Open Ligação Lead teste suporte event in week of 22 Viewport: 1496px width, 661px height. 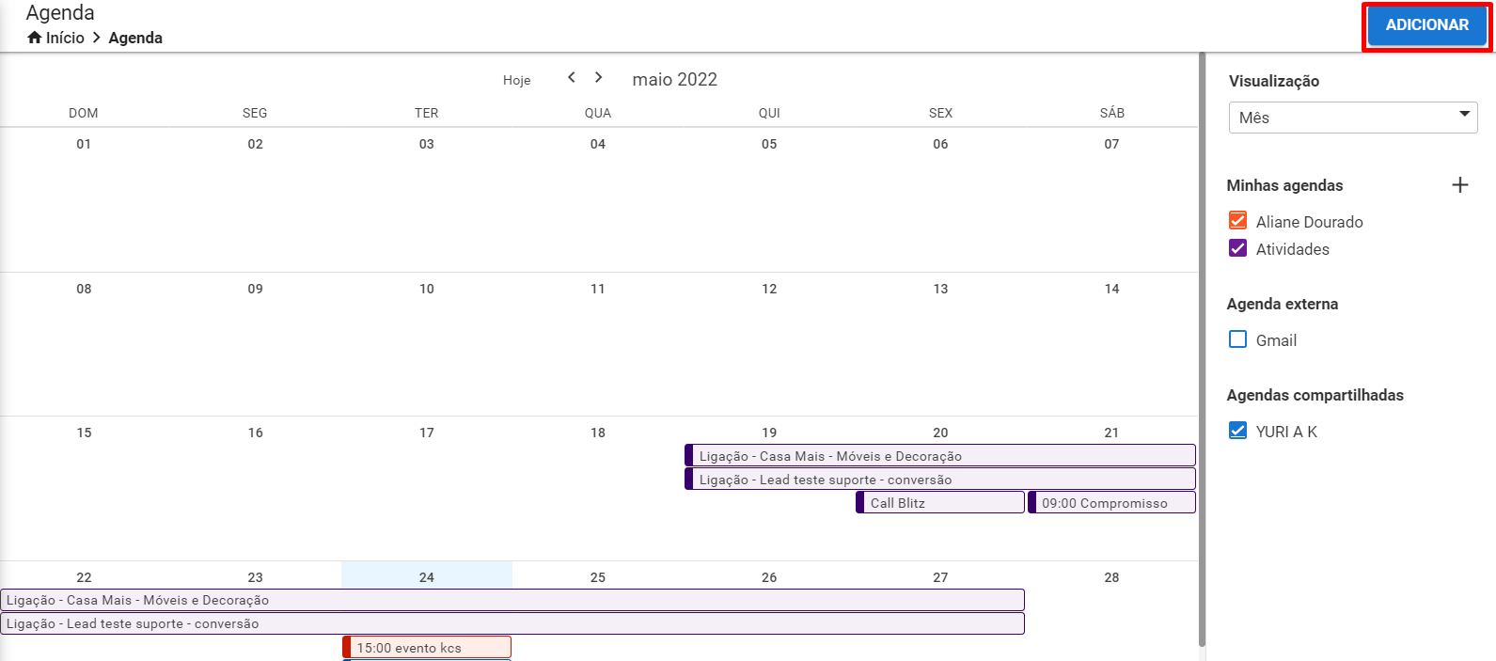tap(512, 623)
